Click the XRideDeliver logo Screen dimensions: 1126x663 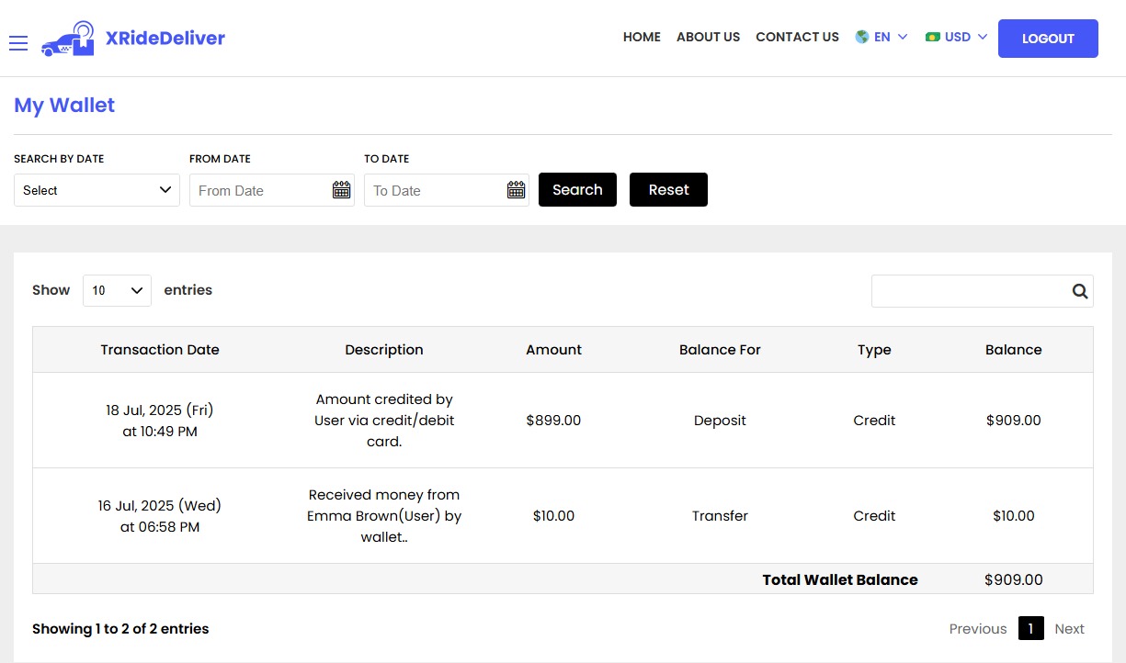tap(133, 38)
